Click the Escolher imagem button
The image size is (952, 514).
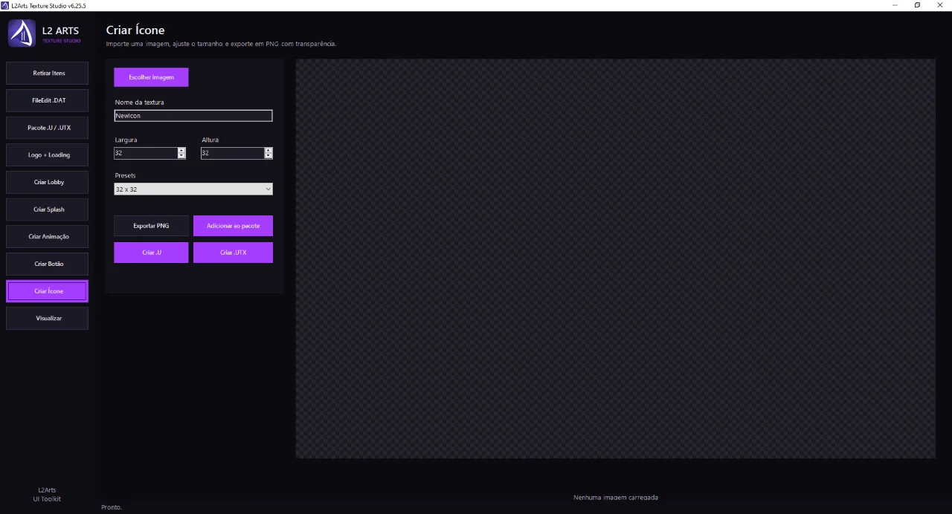(x=151, y=77)
